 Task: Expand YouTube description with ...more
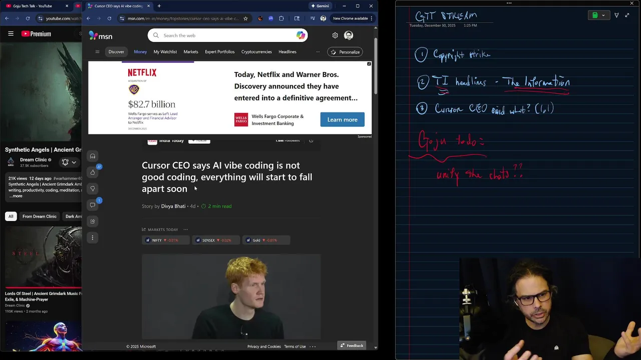[16, 196]
